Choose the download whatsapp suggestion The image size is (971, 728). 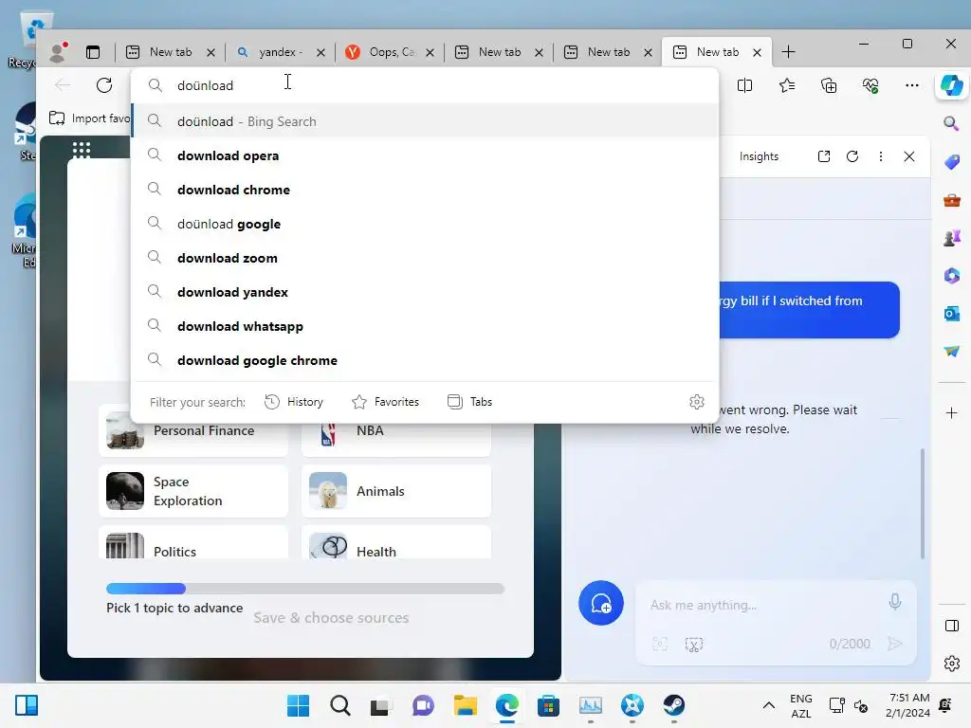coord(426,326)
